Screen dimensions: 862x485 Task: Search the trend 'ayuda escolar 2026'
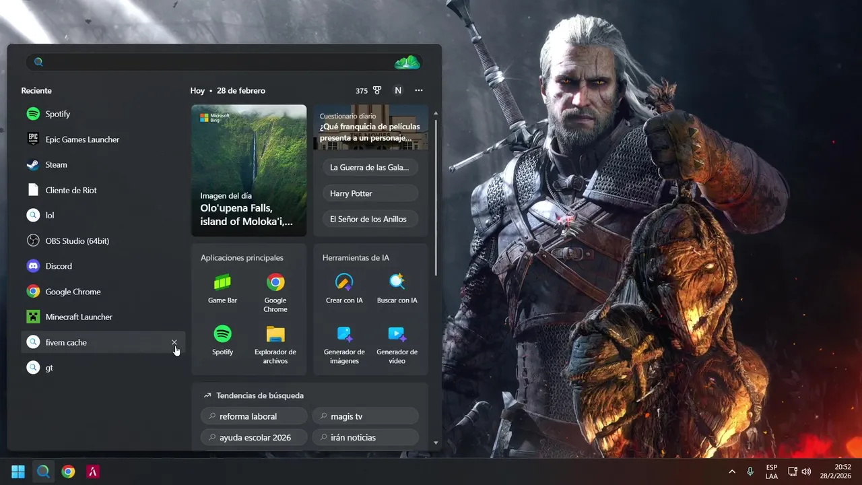[x=254, y=437]
